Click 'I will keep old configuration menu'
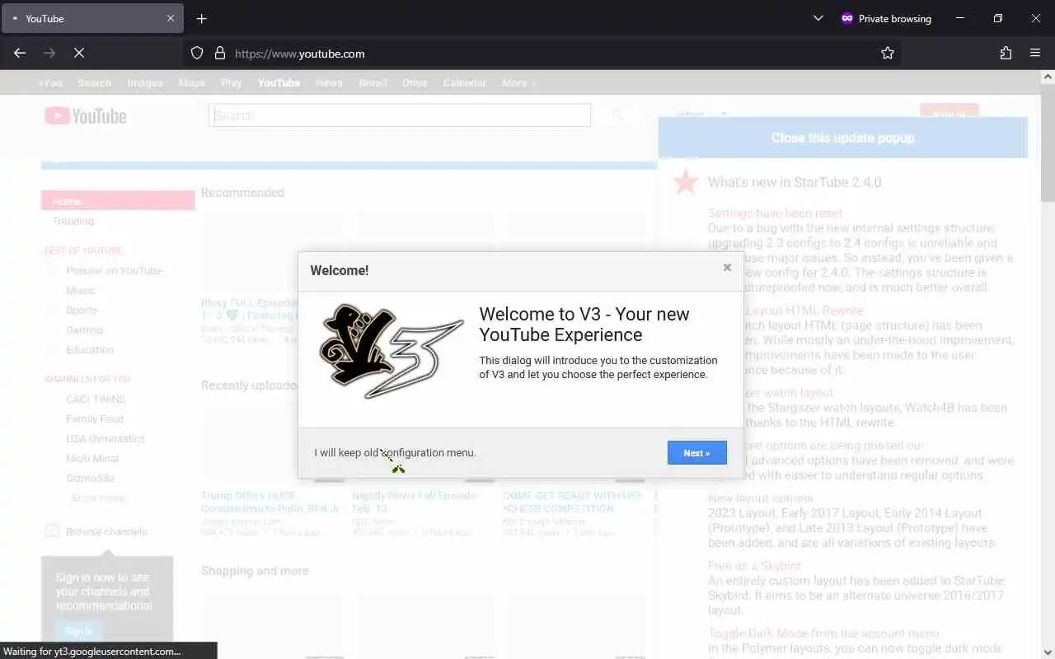The height and width of the screenshot is (659, 1055). coord(395,452)
